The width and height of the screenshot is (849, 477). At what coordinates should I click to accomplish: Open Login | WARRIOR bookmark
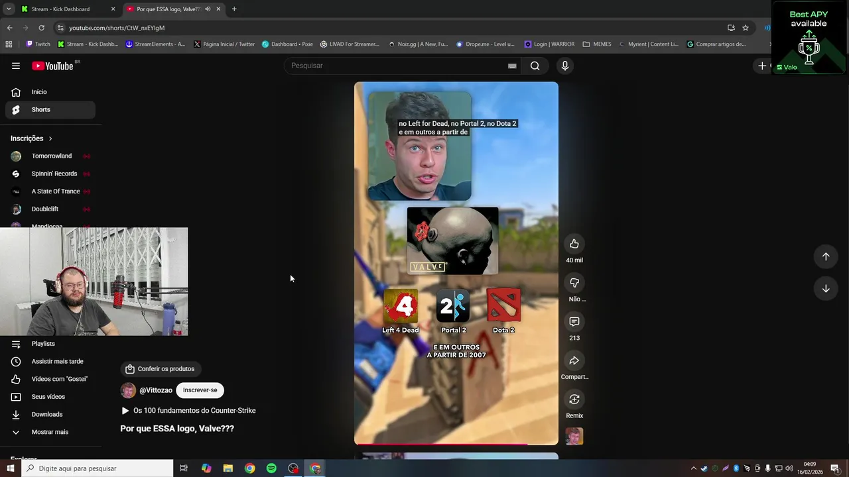click(x=549, y=44)
